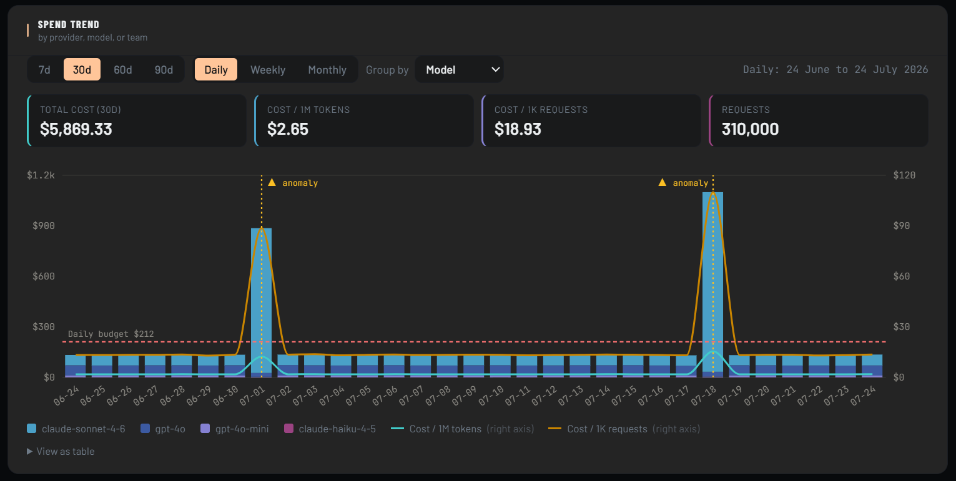
Task: Open the Group by Model dropdown
Action: click(459, 70)
